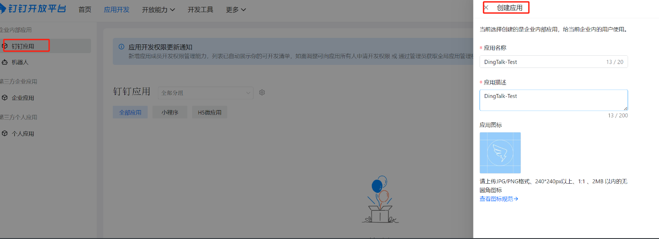Select the 全部应用 filter tab

[130, 112]
